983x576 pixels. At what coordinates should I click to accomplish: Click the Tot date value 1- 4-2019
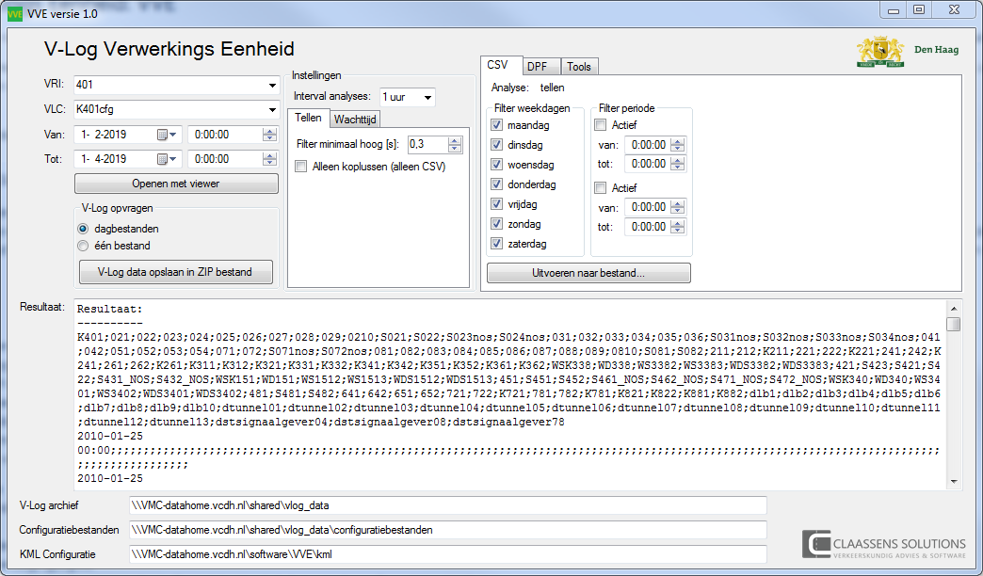tap(104, 159)
